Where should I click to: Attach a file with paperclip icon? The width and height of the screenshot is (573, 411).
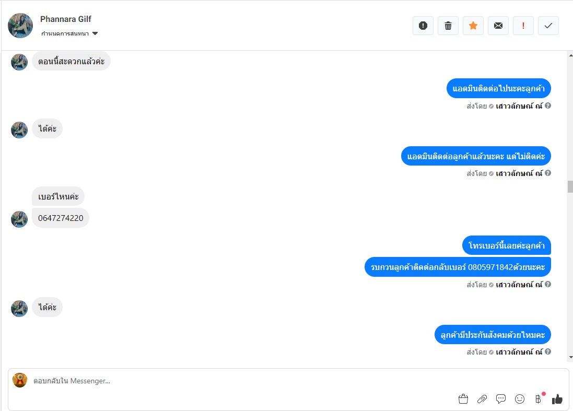tap(482, 399)
